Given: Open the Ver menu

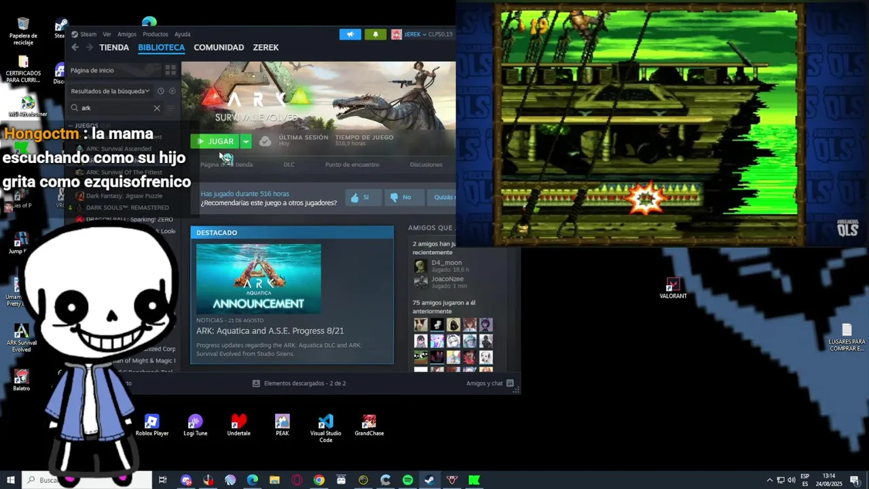Looking at the screenshot, I should click(x=107, y=34).
